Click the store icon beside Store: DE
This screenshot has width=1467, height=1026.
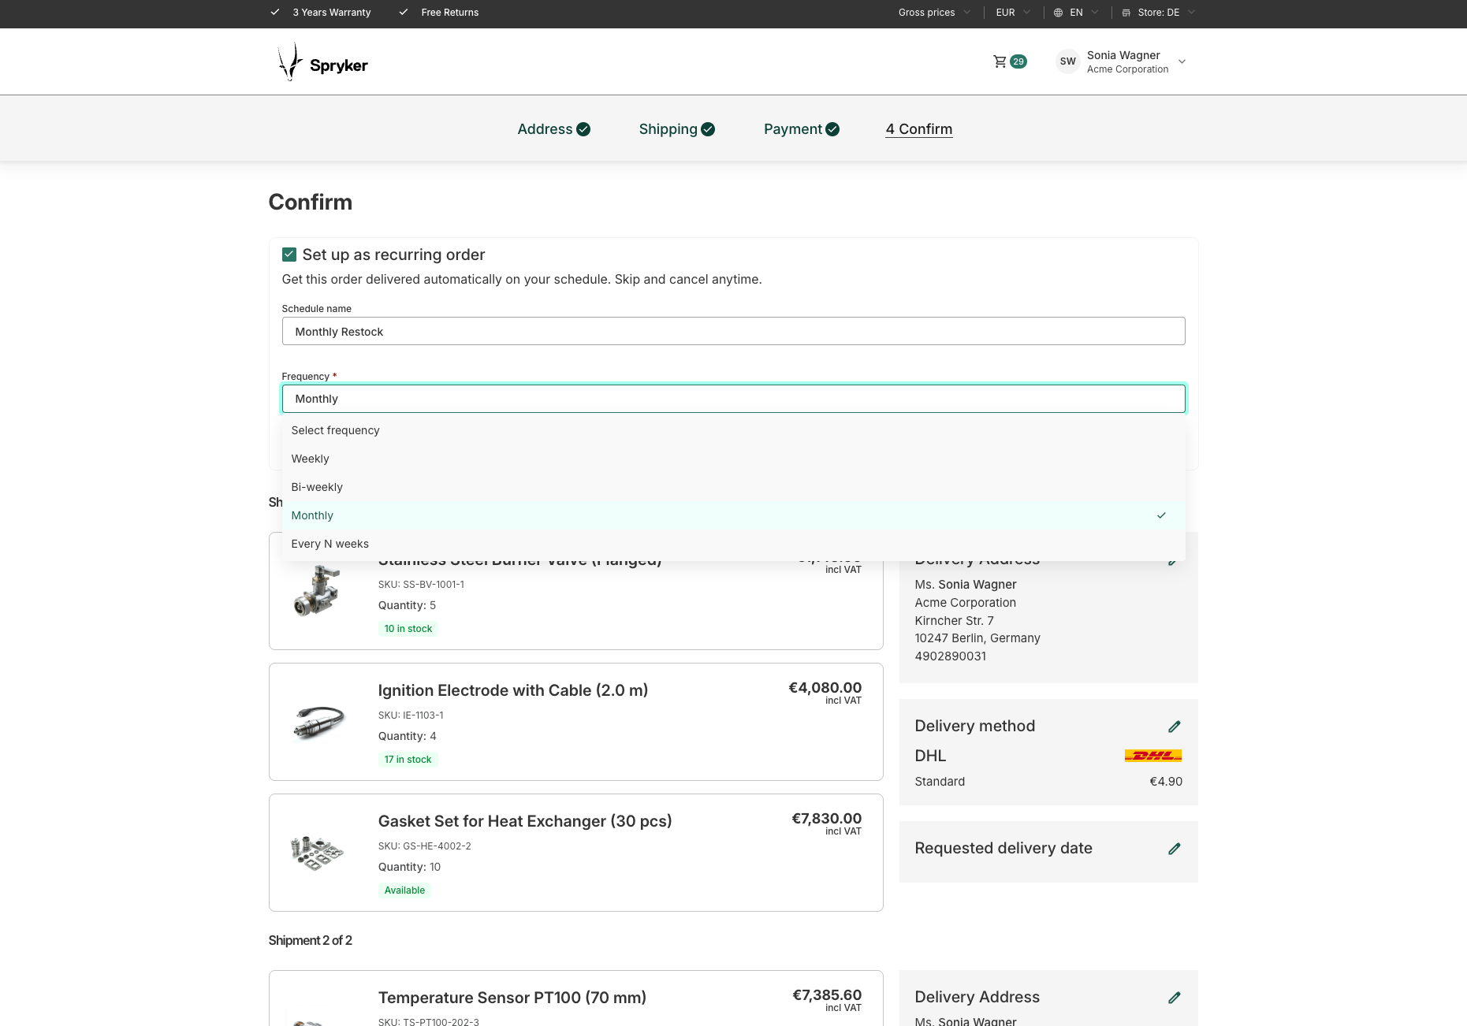click(x=1126, y=13)
